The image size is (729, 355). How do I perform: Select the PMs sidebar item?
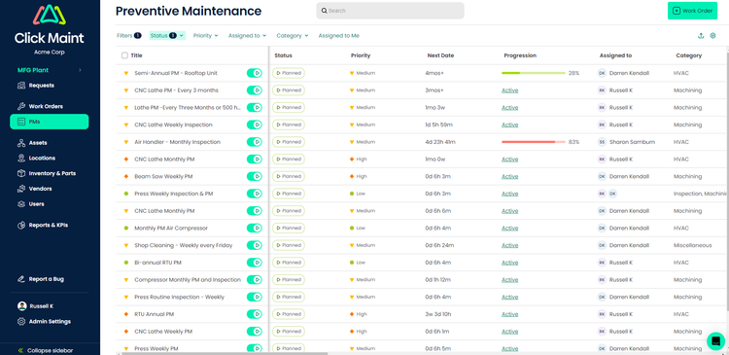pos(49,122)
